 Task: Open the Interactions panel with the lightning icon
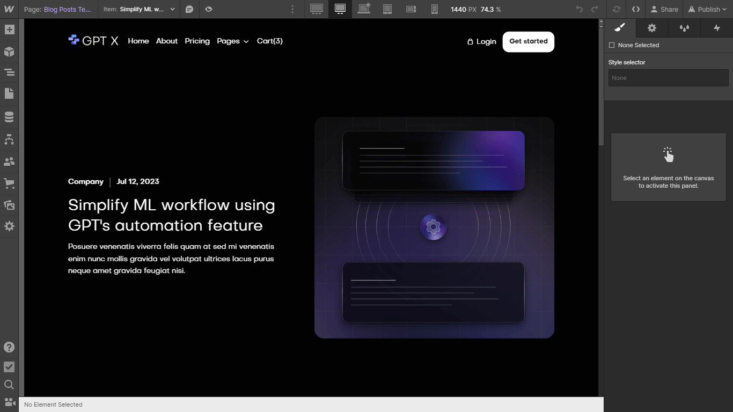(x=717, y=28)
